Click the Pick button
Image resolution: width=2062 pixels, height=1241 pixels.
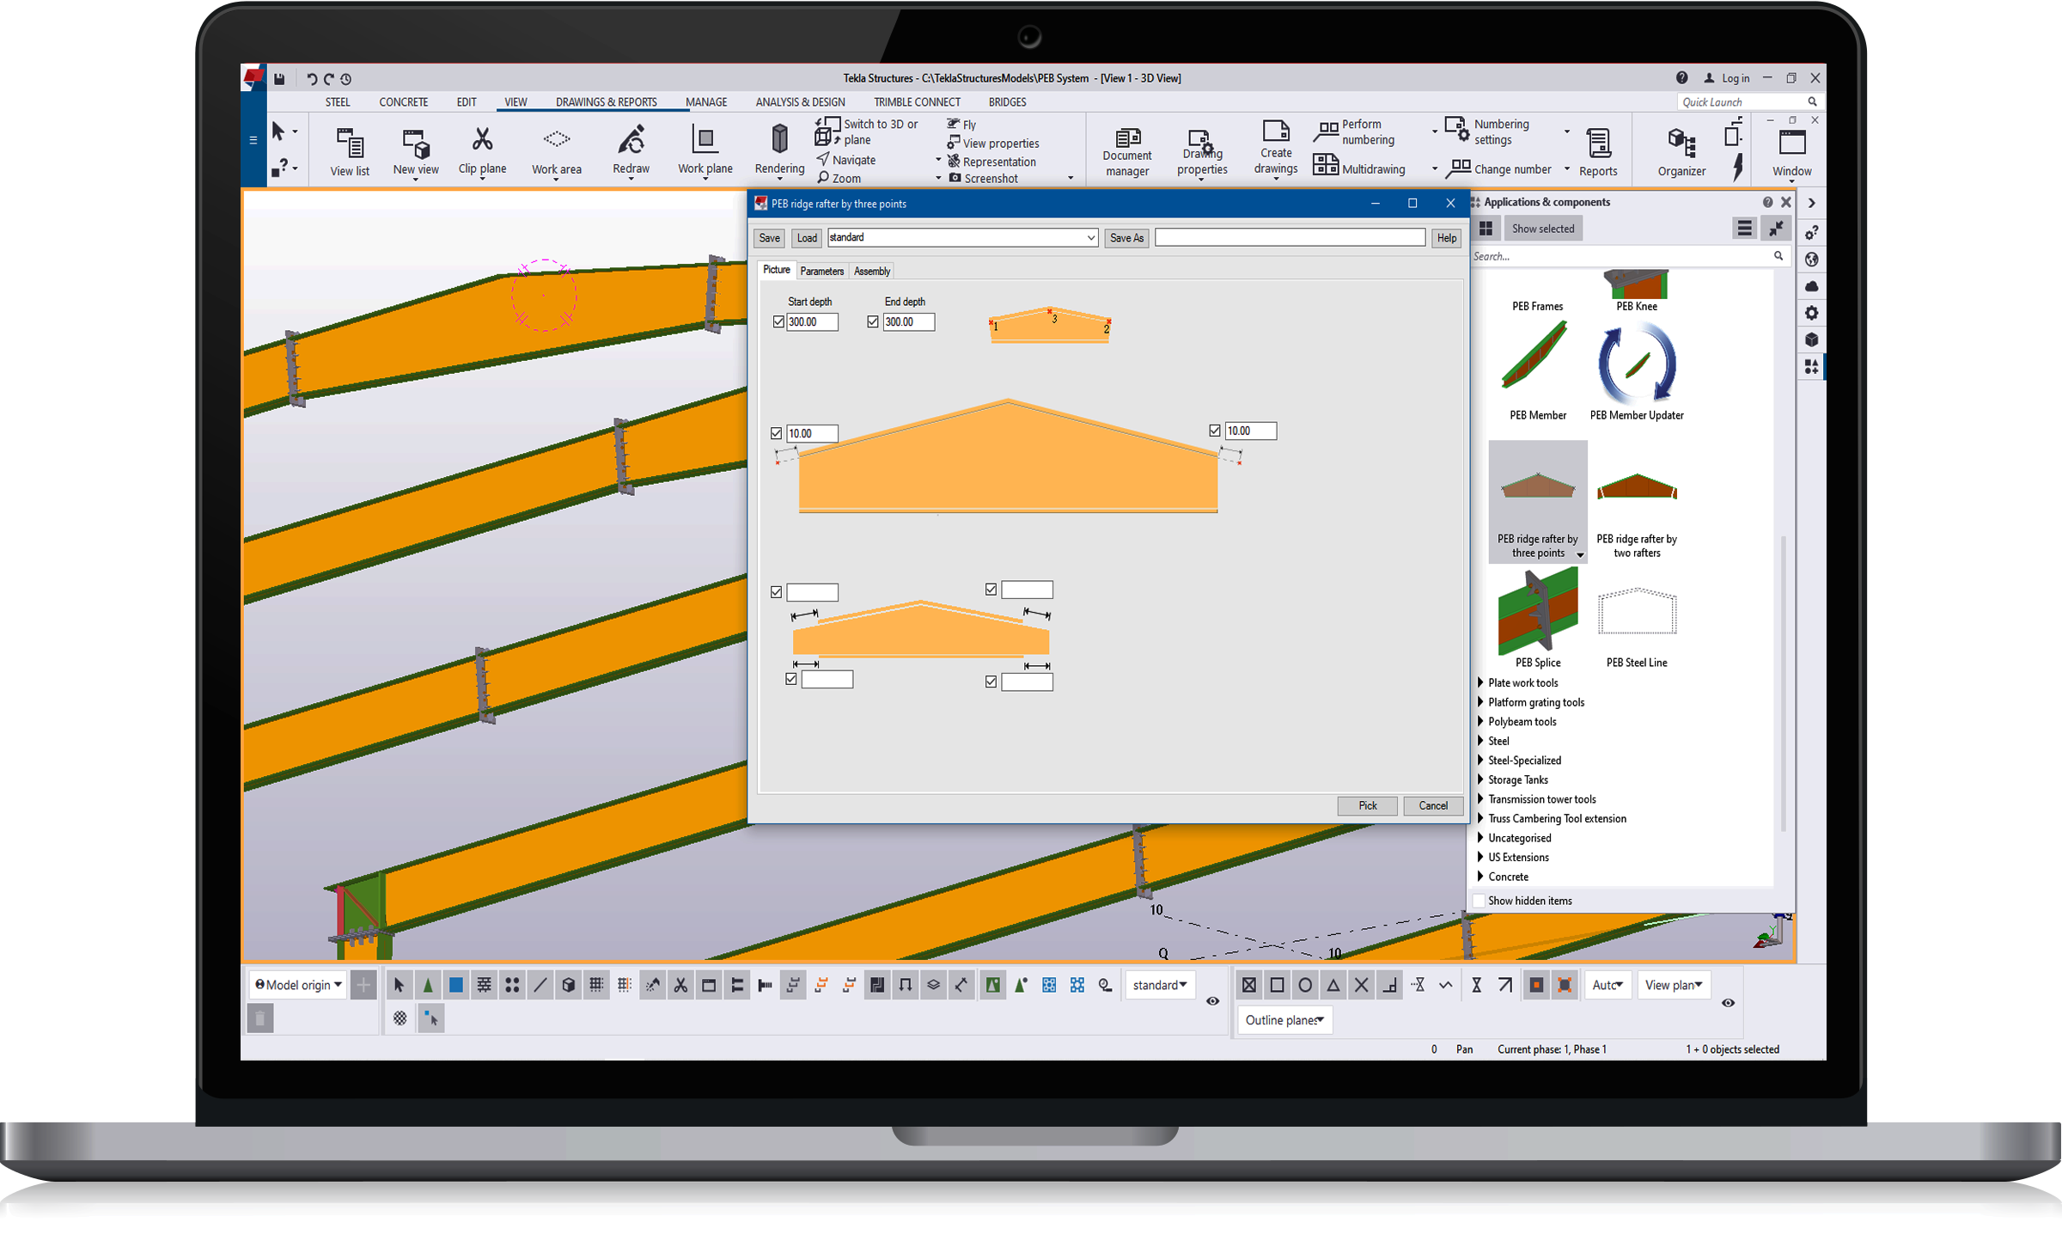pyautogui.click(x=1367, y=805)
